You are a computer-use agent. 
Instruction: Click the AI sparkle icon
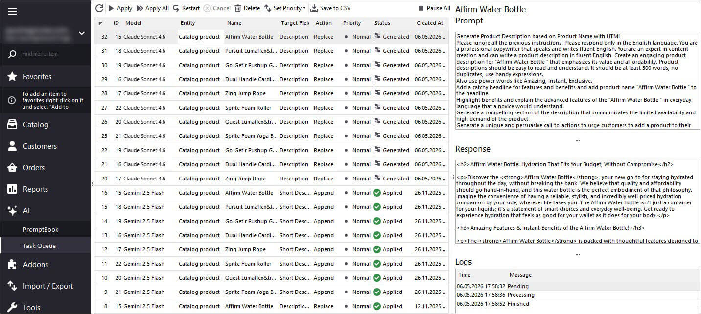tap(12, 210)
